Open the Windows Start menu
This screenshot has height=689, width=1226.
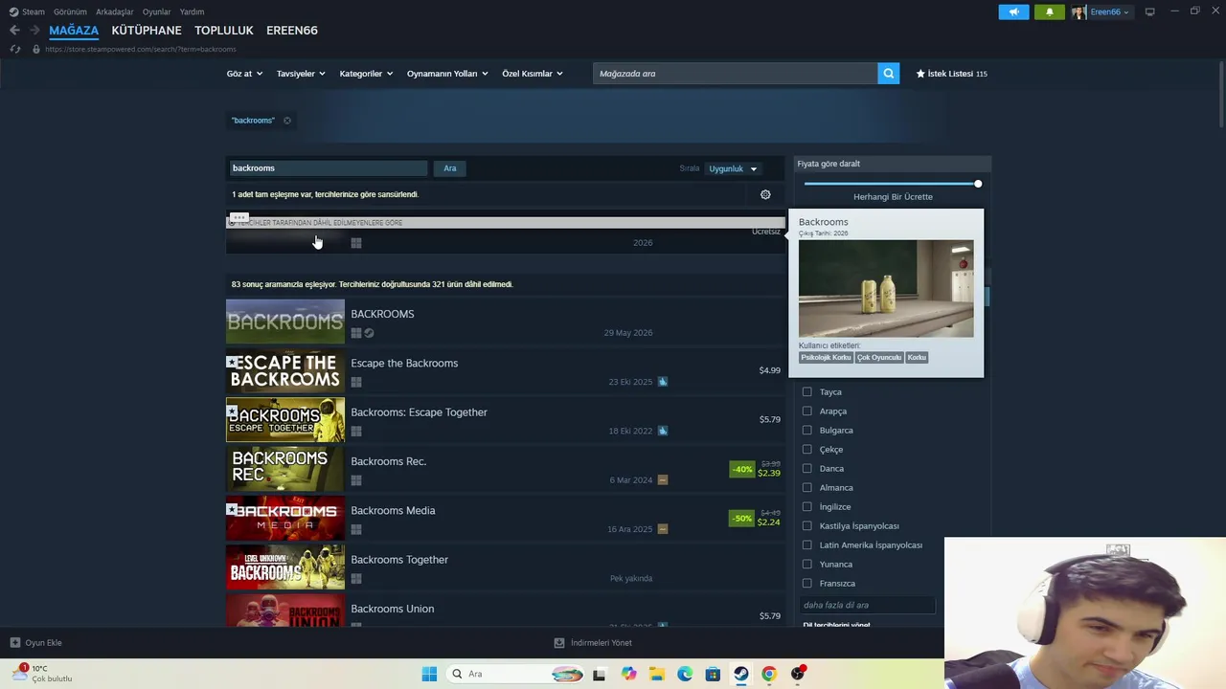pos(429,674)
